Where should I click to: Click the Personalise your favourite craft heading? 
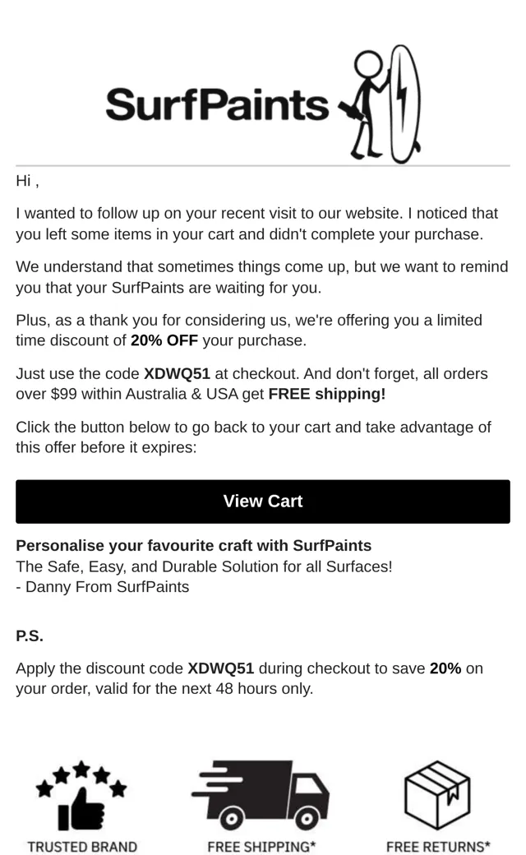pos(193,546)
